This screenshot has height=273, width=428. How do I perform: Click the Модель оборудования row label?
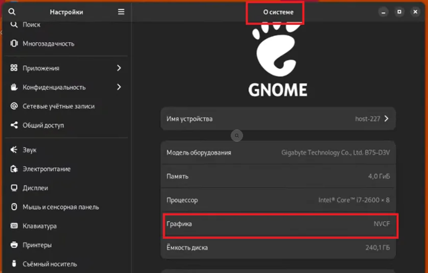[x=199, y=152]
